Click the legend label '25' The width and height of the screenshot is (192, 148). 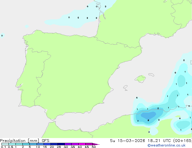tap(59, 147)
